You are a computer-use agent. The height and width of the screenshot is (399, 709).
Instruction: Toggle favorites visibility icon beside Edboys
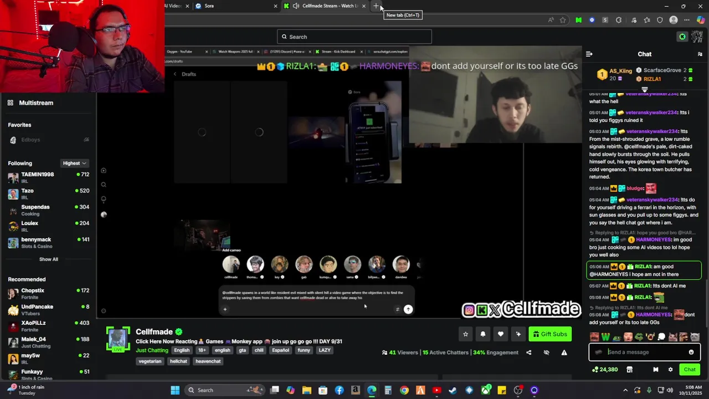pyautogui.click(x=86, y=140)
